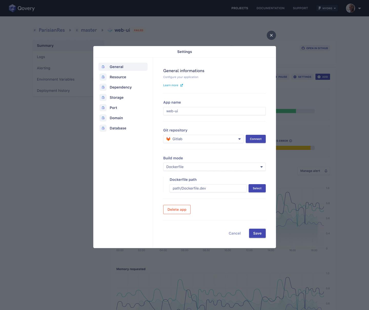This screenshot has height=310, width=369.
Task: Click the Memory requested chart title
Action: (x=131, y=269)
